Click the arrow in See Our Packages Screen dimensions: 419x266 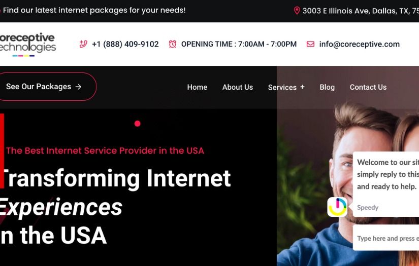78,87
